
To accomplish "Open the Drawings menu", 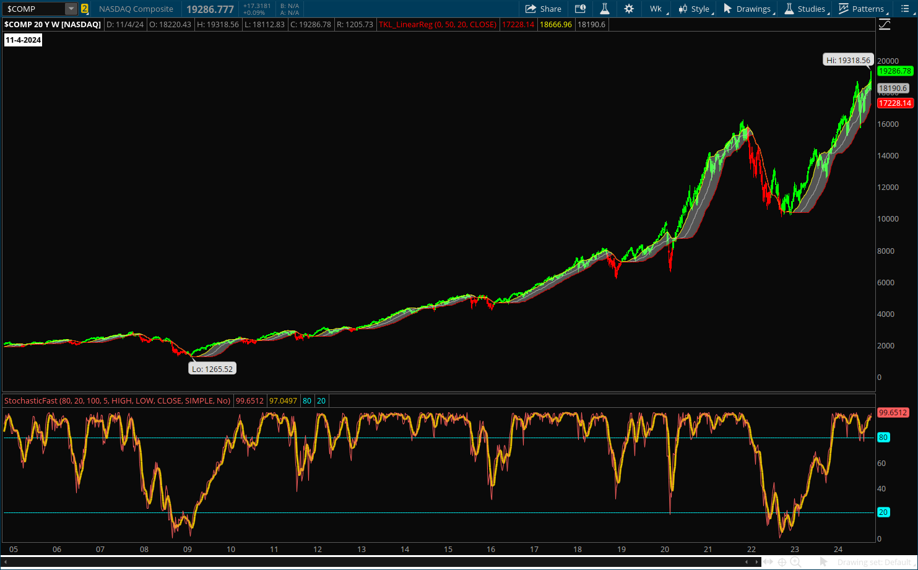I will [x=748, y=9].
